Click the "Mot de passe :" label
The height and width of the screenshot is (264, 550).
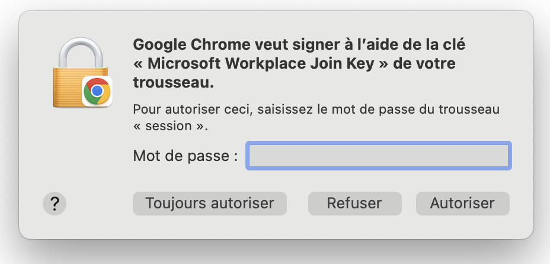[186, 156]
